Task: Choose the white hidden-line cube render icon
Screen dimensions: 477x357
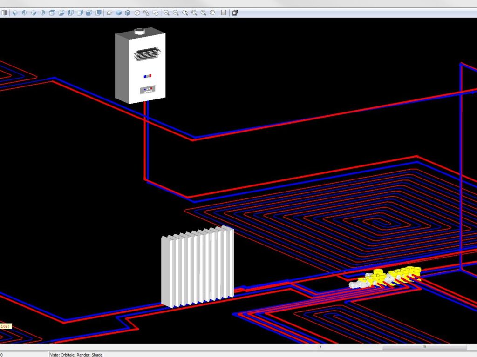Action: click(137, 13)
